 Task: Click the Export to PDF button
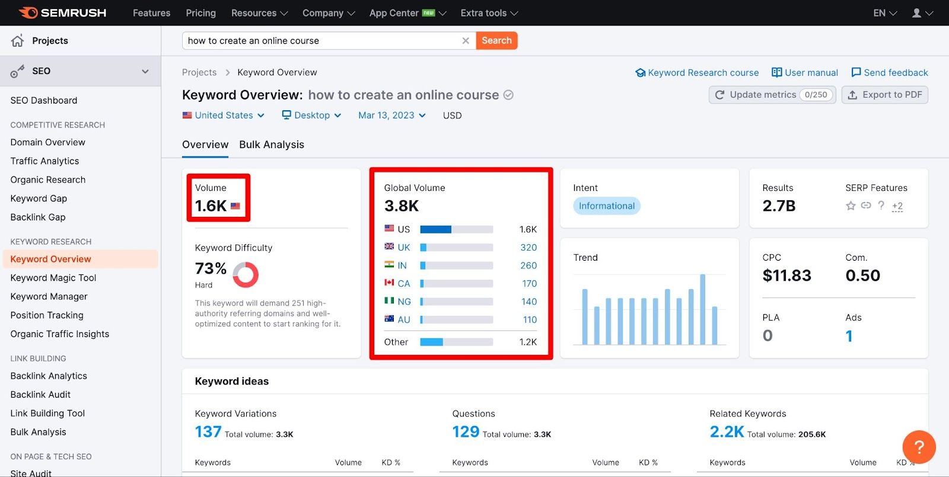tap(885, 95)
